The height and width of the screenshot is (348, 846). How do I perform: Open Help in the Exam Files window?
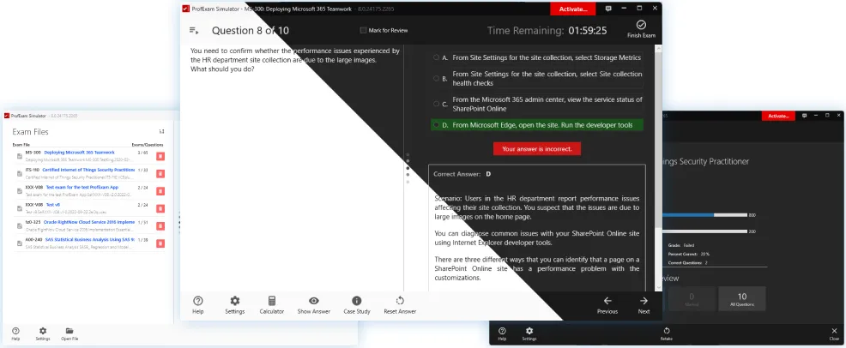(x=15, y=334)
